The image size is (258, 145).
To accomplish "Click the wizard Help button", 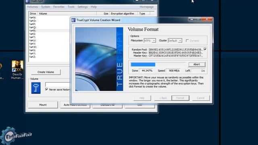I will [142, 98].
